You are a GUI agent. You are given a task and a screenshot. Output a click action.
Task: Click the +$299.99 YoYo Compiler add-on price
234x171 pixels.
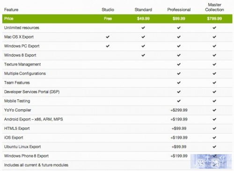(x=179, y=110)
